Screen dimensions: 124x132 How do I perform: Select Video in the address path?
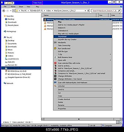[x=48, y=11]
